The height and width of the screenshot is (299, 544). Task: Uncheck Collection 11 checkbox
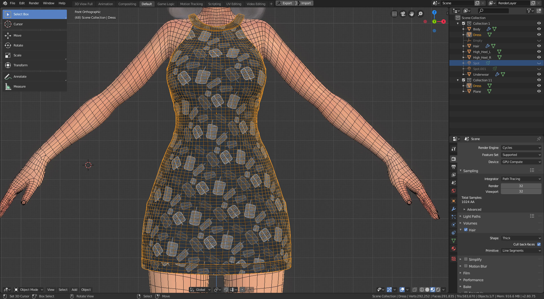point(464,80)
